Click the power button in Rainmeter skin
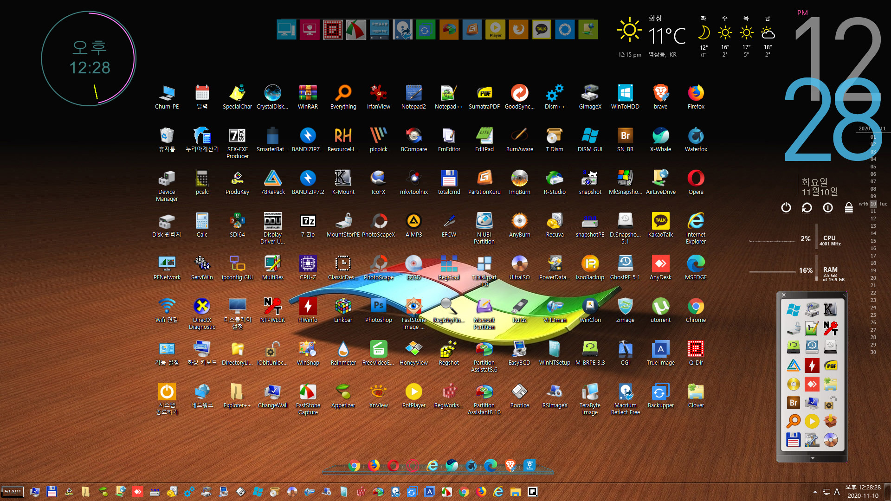Screen dimensions: 891x501 coord(786,207)
